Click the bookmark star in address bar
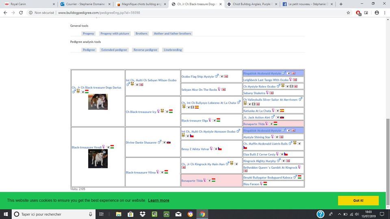This screenshot has width=390, height=219. (348, 13)
